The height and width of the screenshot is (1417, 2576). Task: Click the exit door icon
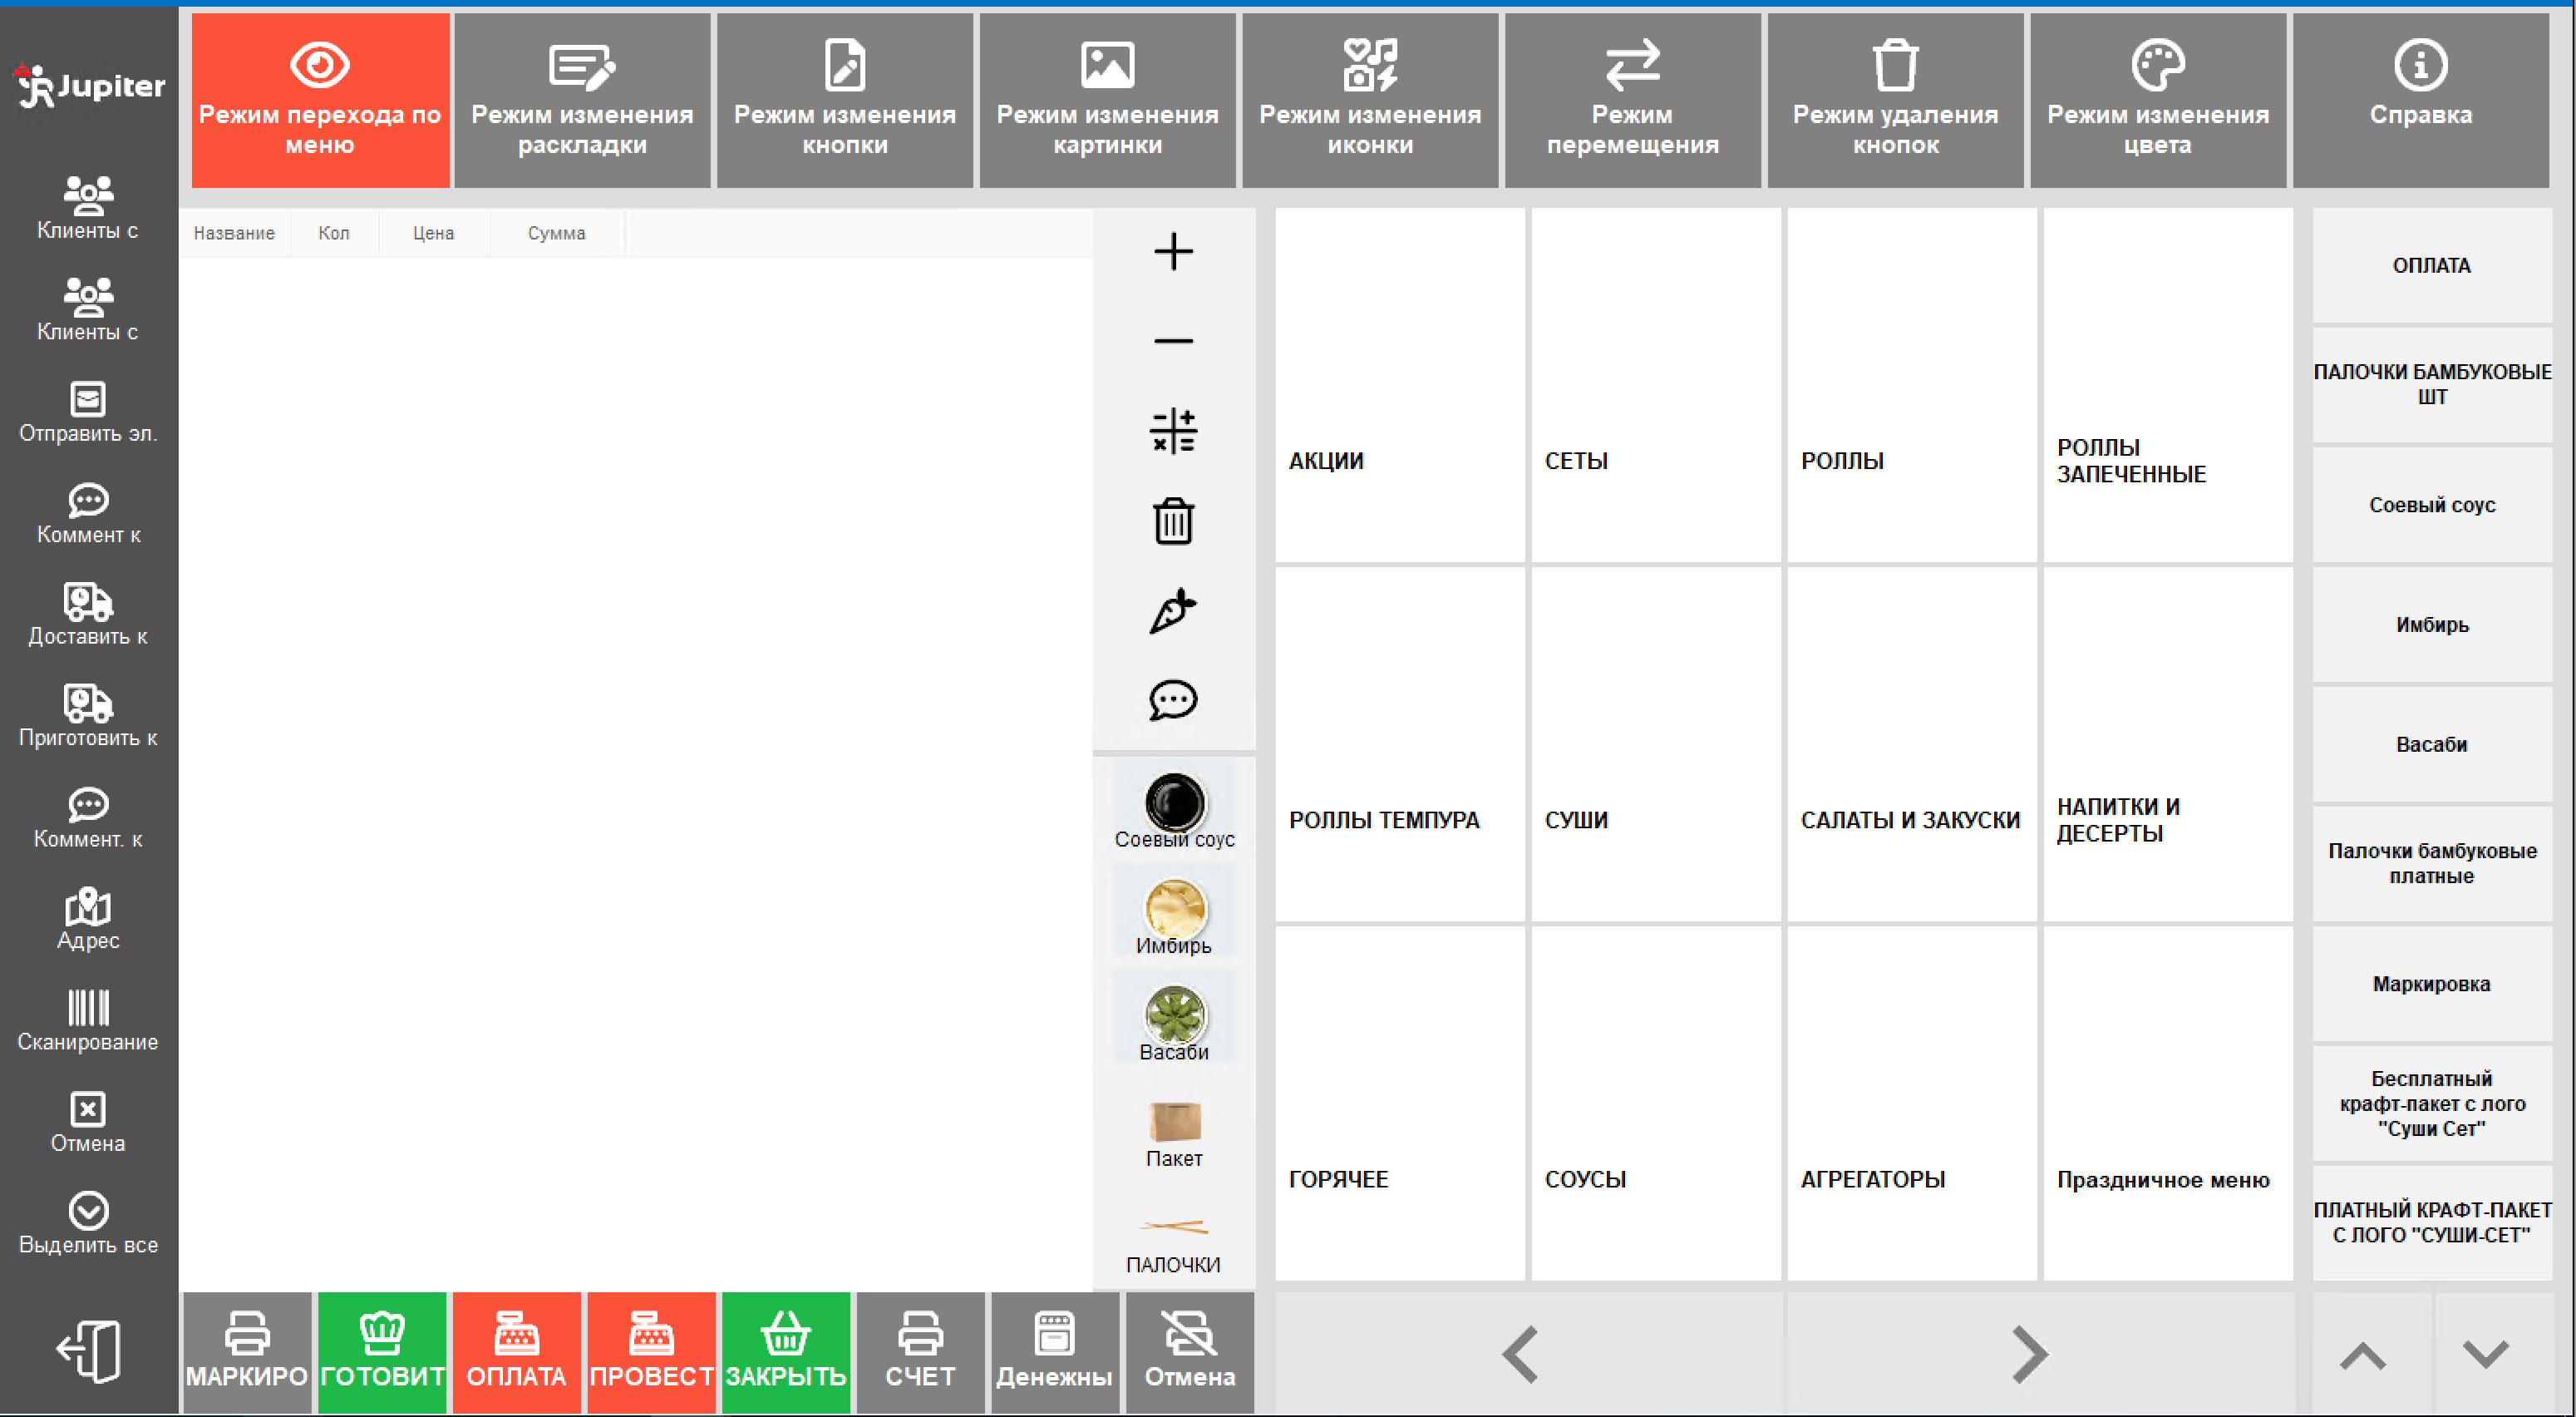(88, 1351)
